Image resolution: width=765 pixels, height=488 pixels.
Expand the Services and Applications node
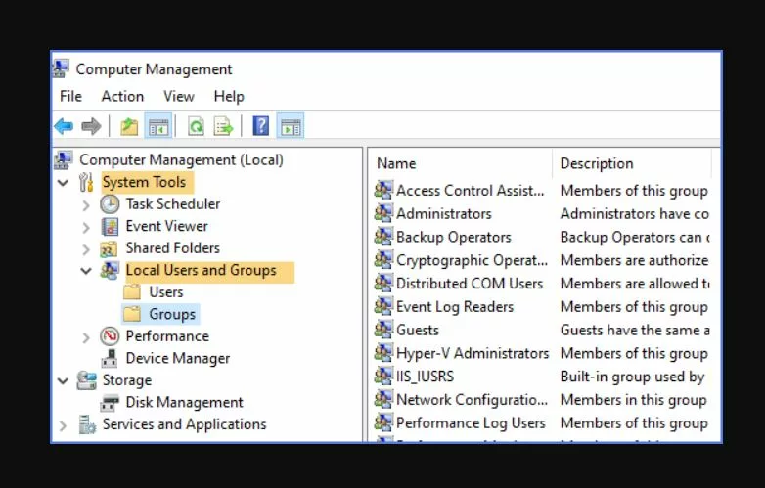[63, 425]
